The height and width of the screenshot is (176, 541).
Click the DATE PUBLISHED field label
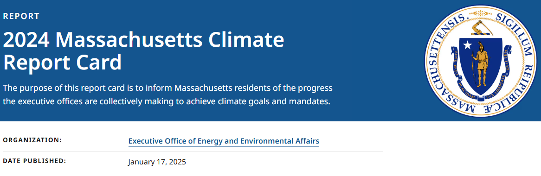34,161
